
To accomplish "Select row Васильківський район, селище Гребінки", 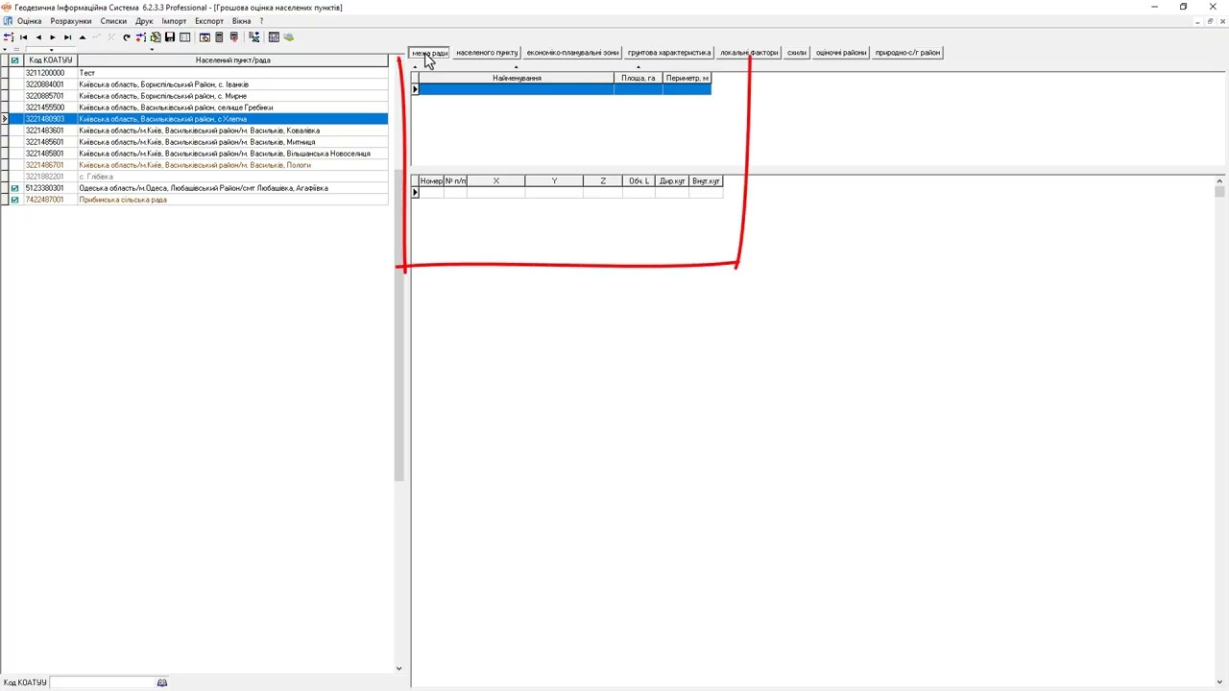I will (x=232, y=107).
